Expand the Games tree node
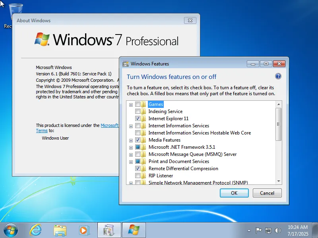Viewport: 318px width, 238px height. click(x=131, y=105)
